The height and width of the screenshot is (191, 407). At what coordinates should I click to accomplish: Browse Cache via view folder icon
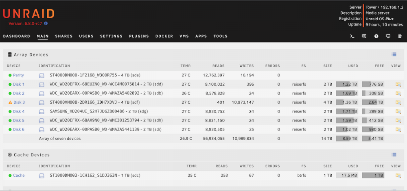pos(398,176)
